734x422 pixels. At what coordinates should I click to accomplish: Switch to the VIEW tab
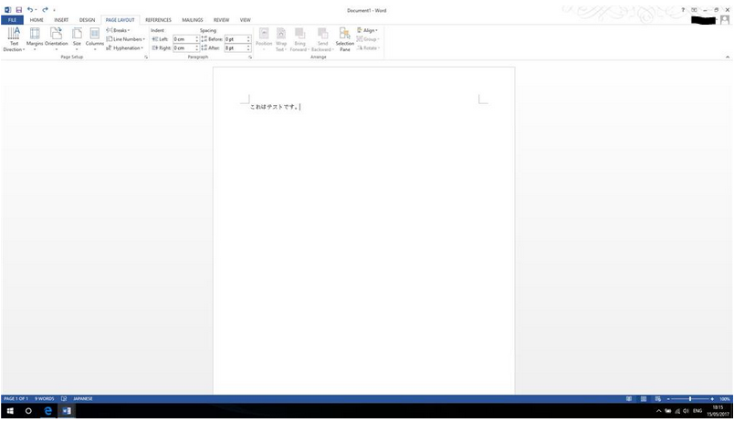pyautogui.click(x=246, y=20)
